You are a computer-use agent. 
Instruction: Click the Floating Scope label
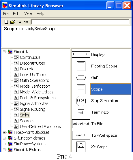[104, 66]
